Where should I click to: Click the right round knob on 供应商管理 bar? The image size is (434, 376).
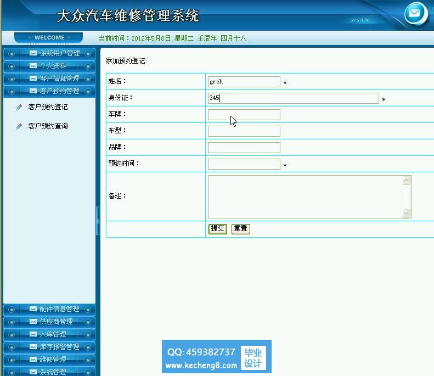coord(88,322)
